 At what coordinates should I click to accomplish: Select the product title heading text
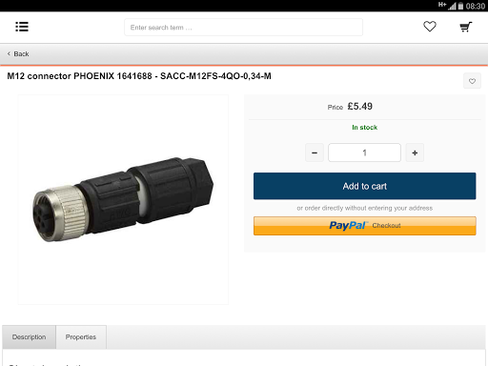click(x=139, y=76)
